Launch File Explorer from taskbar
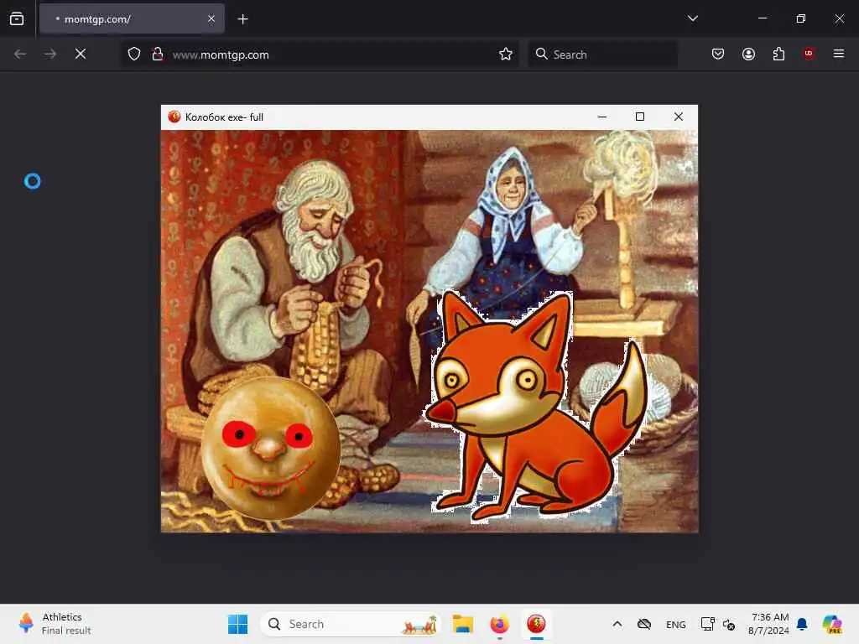This screenshot has width=859, height=644. click(463, 624)
